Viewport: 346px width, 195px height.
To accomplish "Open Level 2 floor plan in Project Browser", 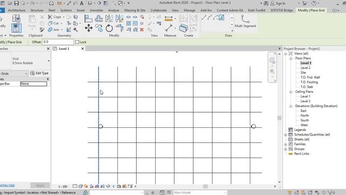I will pos(305,68).
